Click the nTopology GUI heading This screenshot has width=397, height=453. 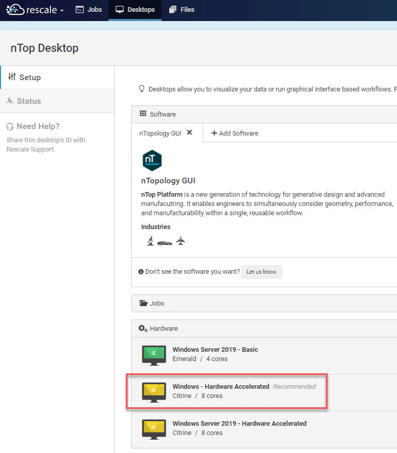[x=168, y=181]
